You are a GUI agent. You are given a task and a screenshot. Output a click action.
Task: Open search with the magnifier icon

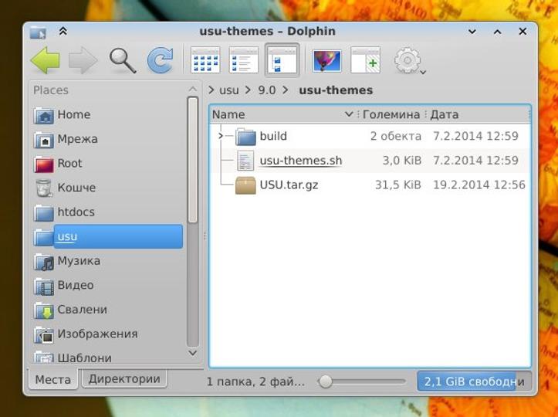coord(123,60)
